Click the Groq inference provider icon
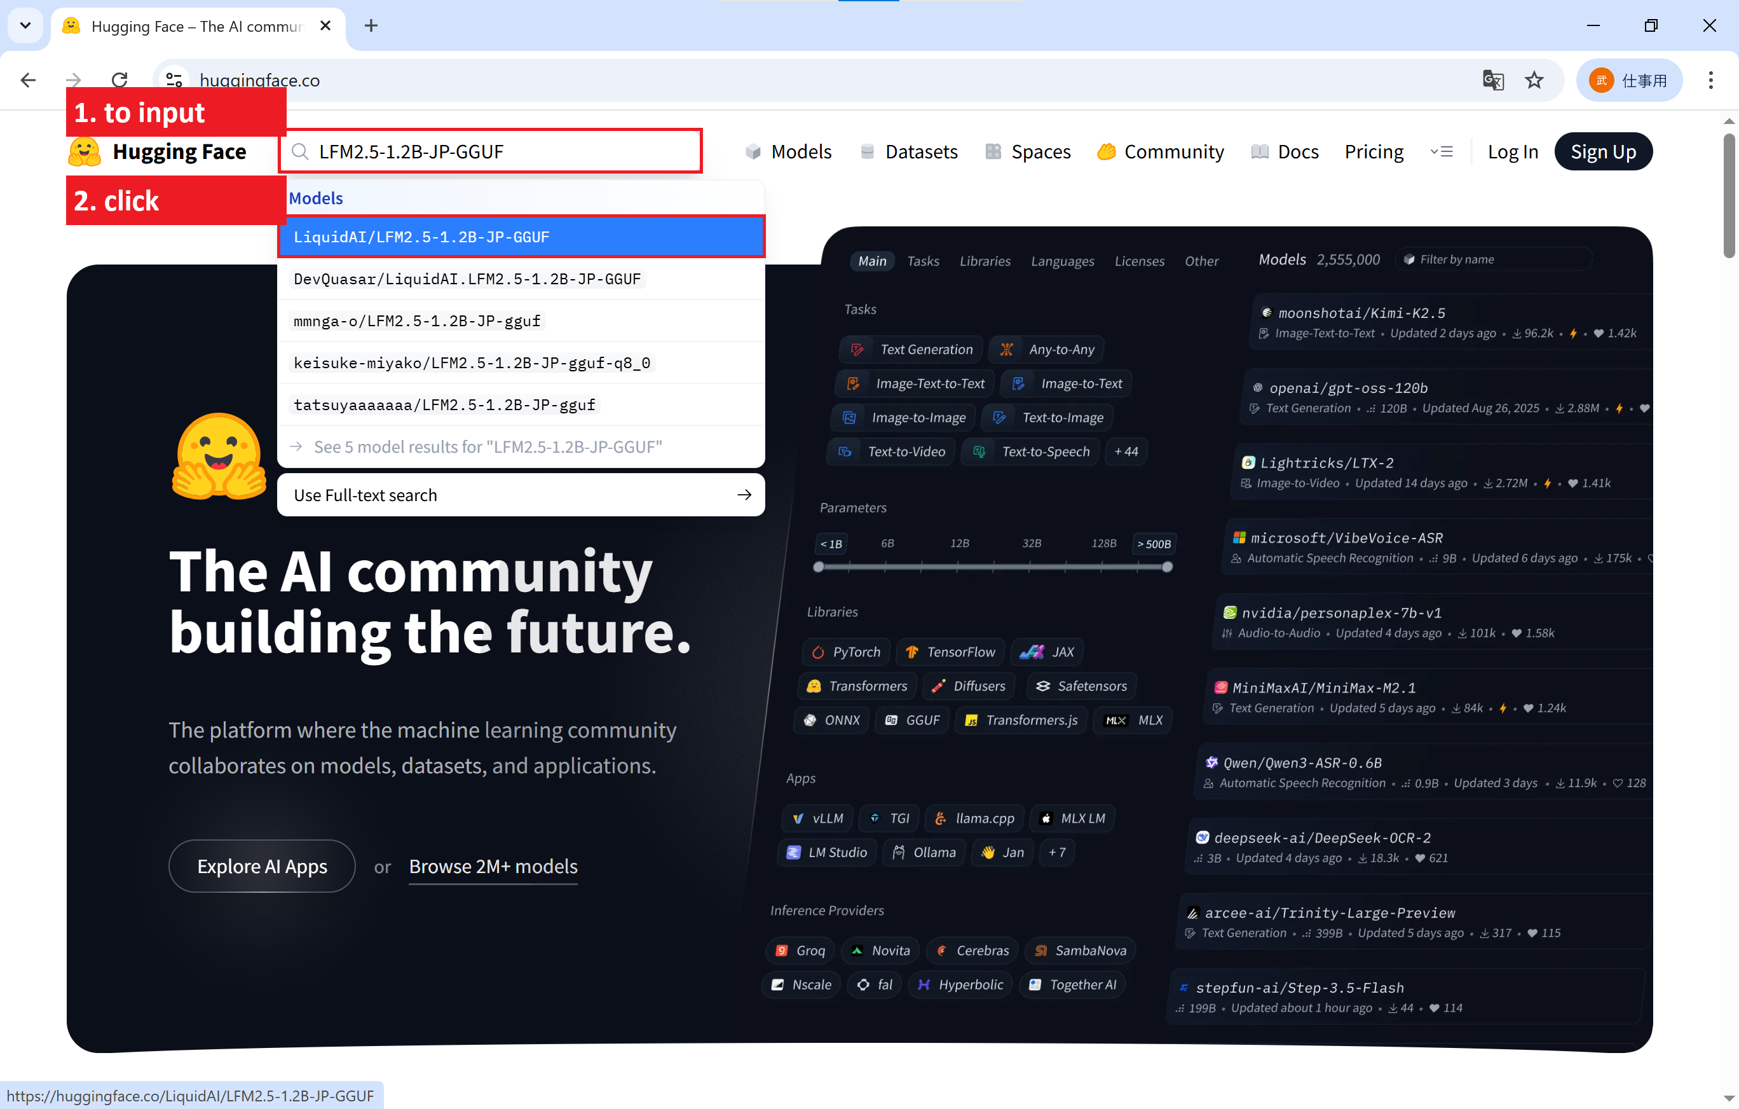The height and width of the screenshot is (1109, 1739). click(x=783, y=950)
